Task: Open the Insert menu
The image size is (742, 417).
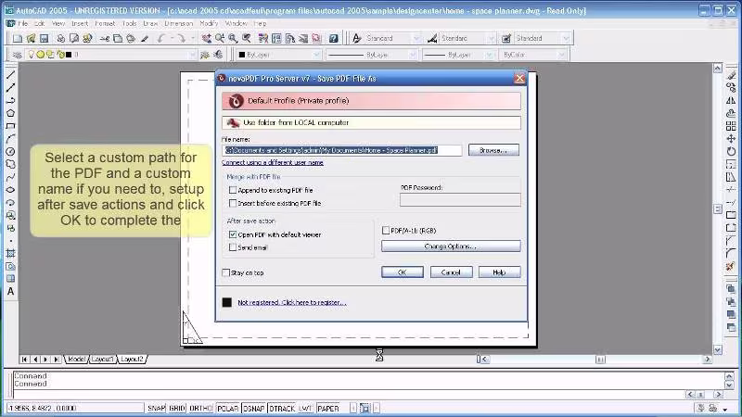Action: click(80, 23)
